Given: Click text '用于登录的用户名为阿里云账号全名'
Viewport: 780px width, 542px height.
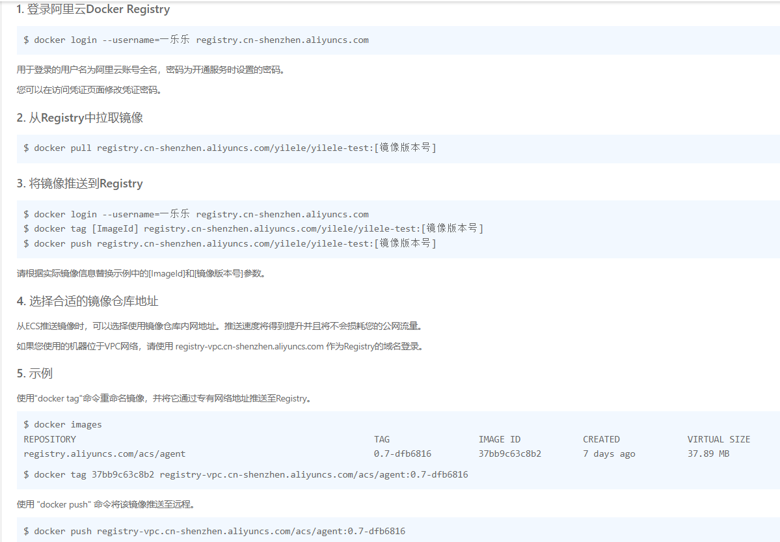Looking at the screenshot, I should (x=87, y=70).
